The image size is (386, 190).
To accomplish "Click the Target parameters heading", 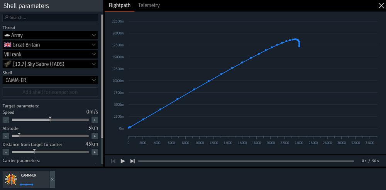I will pos(21,106).
